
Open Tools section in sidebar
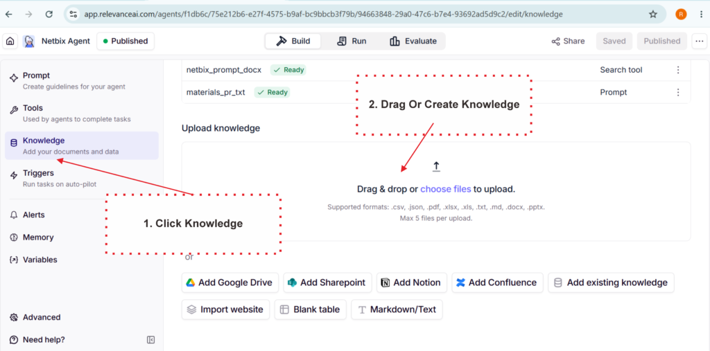click(82, 113)
